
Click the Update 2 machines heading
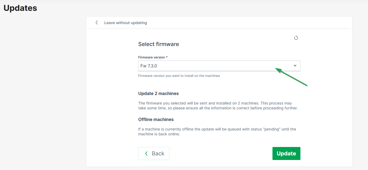158,93
